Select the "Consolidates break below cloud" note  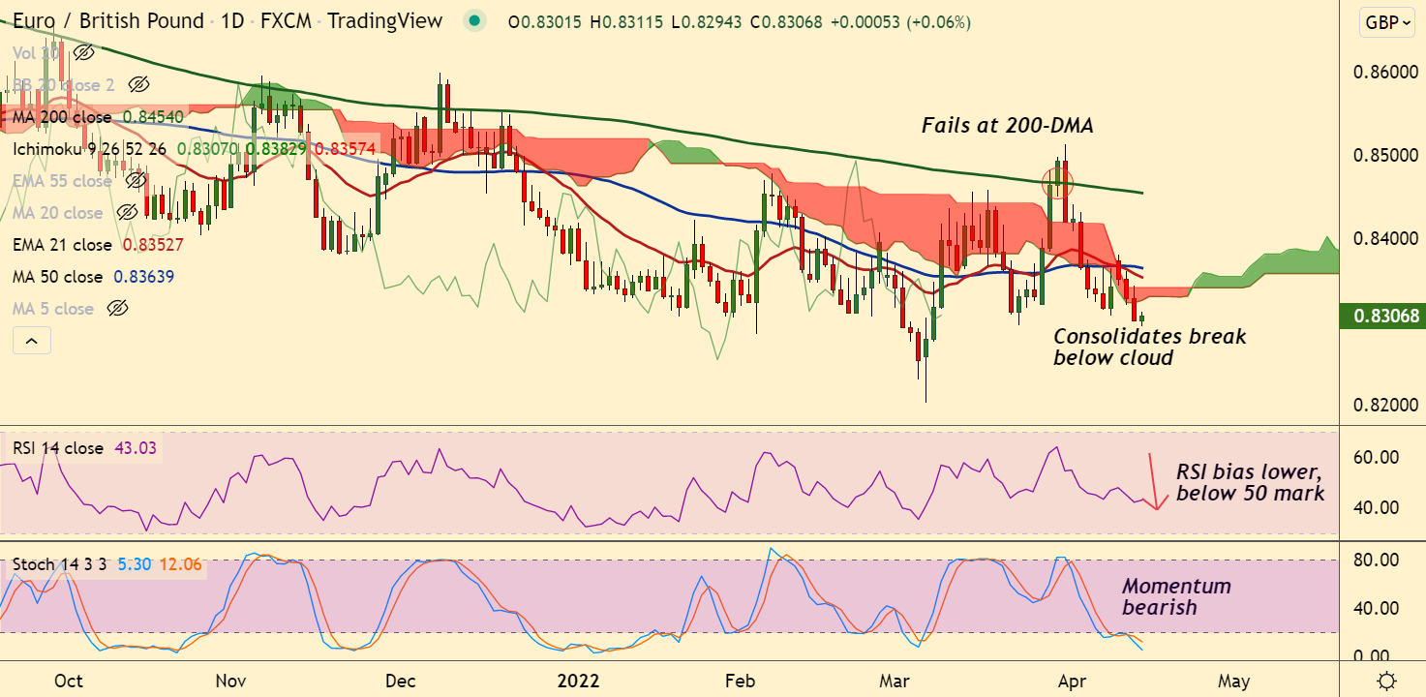click(1150, 347)
